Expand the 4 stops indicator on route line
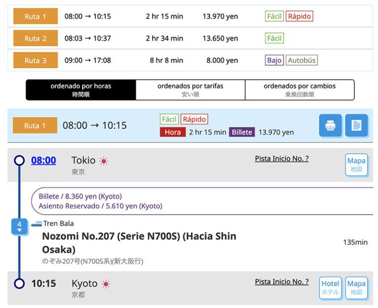The image size is (378, 308). pyautogui.click(x=19, y=226)
